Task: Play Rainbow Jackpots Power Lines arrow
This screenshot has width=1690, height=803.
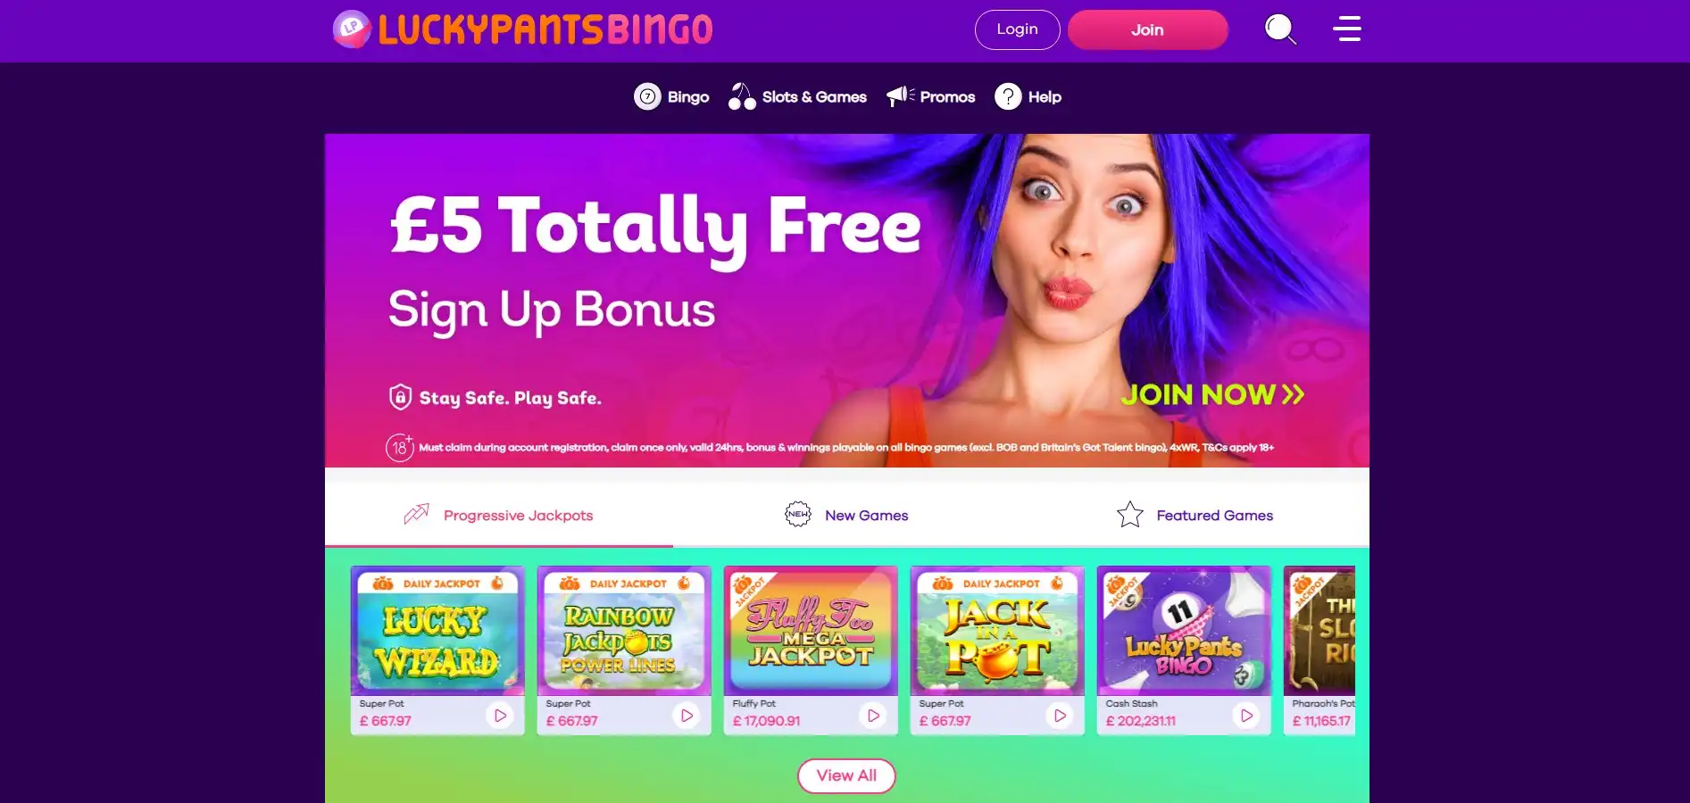Action: tap(687, 716)
